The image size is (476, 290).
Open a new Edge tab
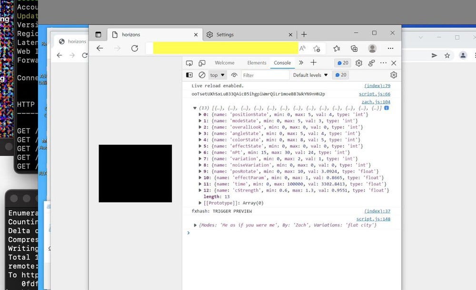point(304,35)
